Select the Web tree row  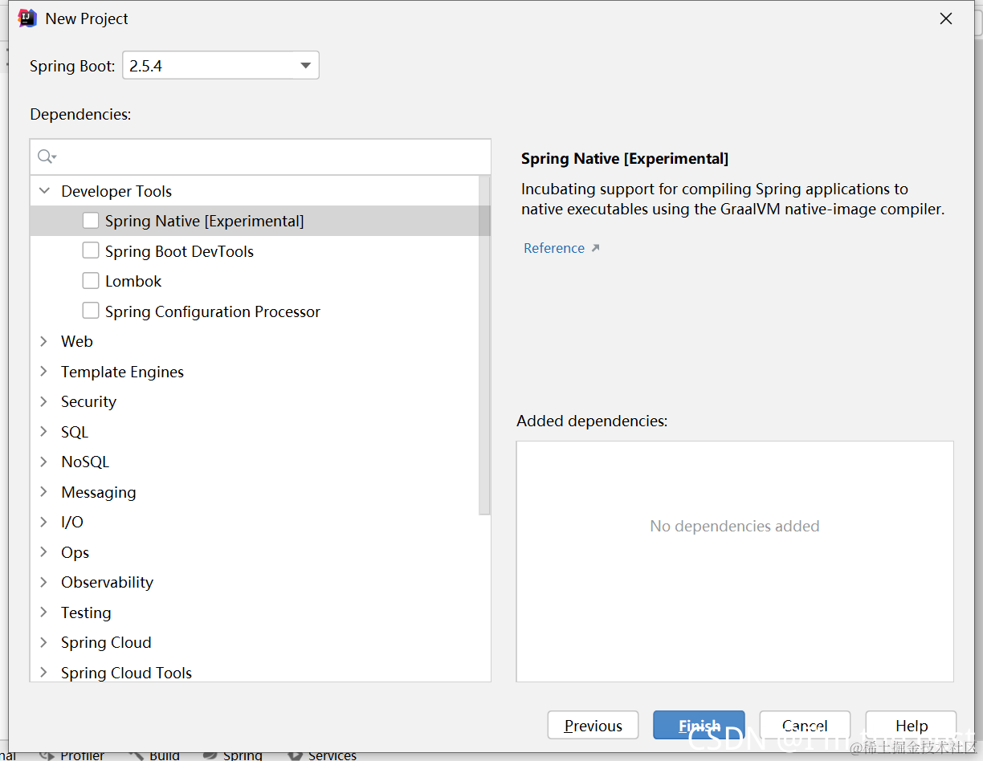point(255,341)
